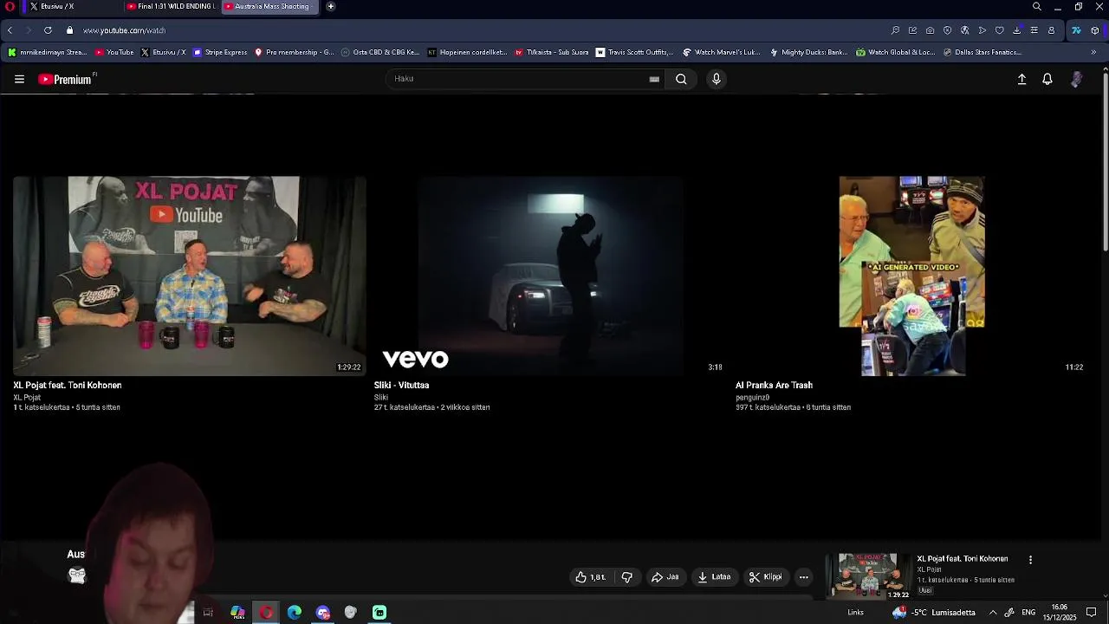Click the 'Sliki - Vituttaa' video title
The height and width of the screenshot is (624, 1109).
(401, 385)
